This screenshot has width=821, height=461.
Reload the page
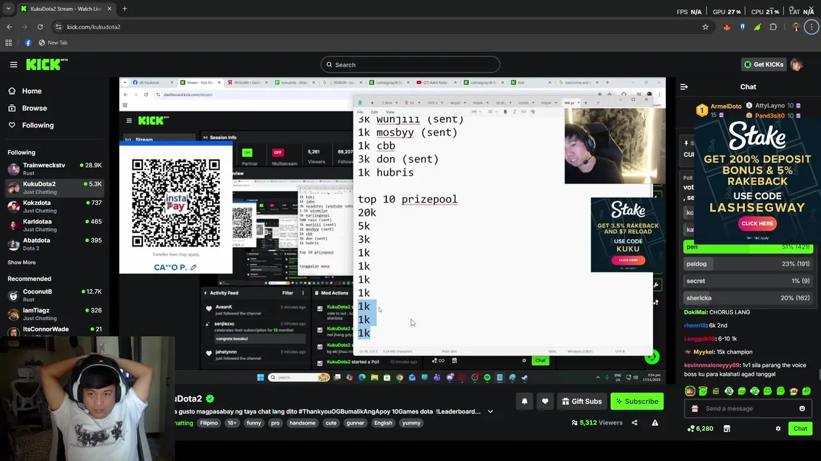coord(40,27)
